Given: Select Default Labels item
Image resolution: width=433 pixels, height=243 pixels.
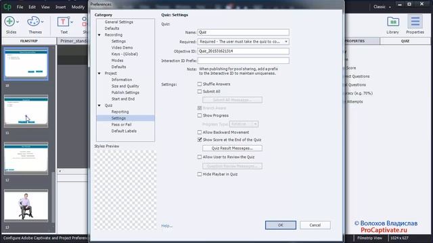Looking at the screenshot, I should 124,131.
